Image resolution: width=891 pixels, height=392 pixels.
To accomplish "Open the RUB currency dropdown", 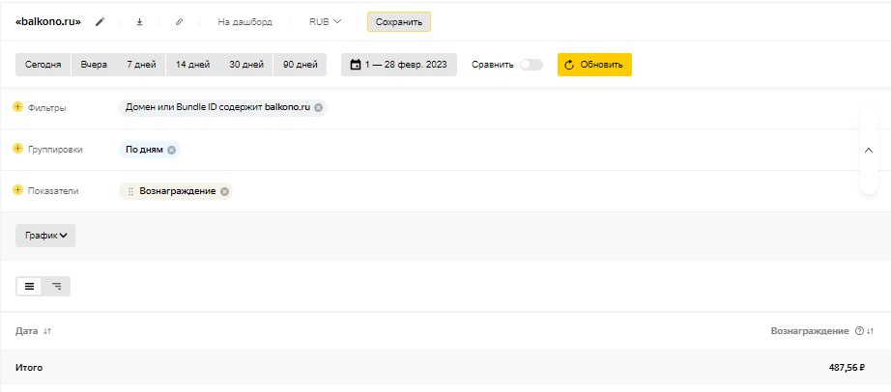I will 325,21.
